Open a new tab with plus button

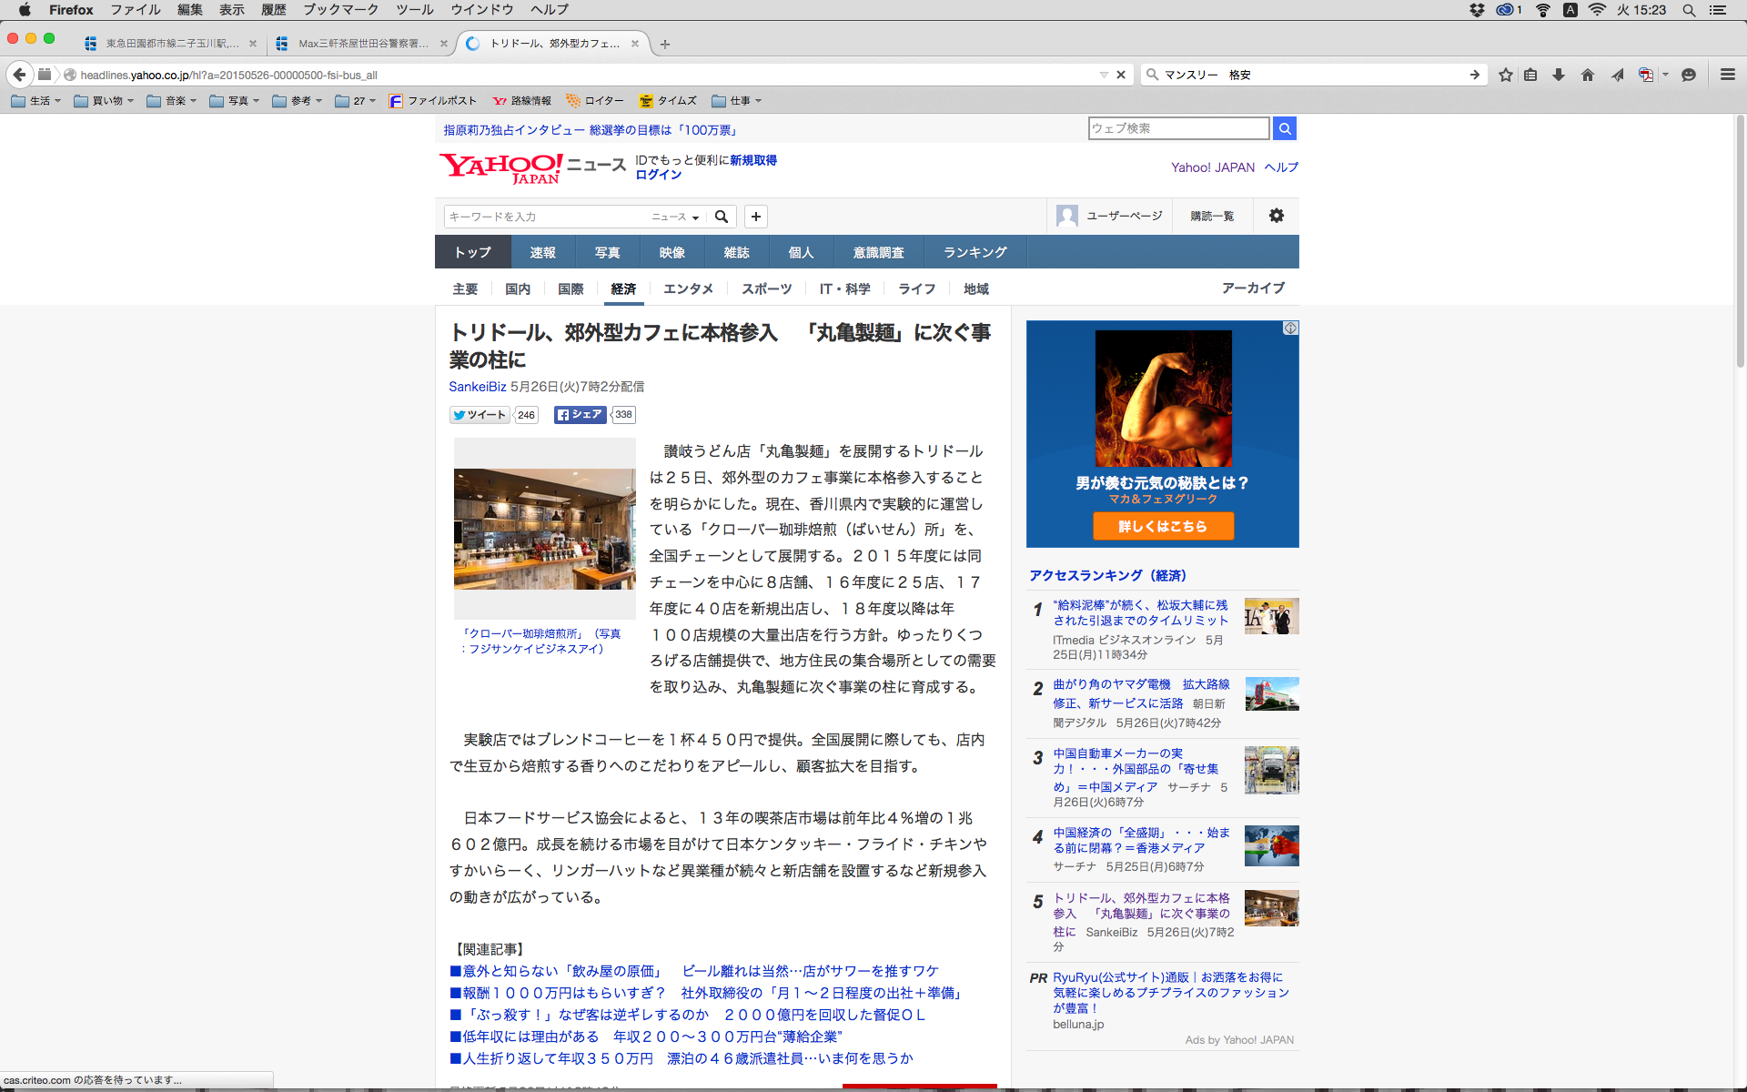click(x=665, y=44)
